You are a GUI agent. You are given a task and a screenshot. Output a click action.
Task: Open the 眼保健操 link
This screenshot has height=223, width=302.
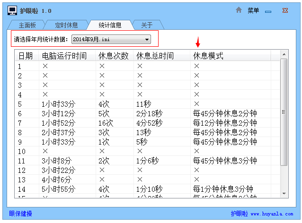21,214
